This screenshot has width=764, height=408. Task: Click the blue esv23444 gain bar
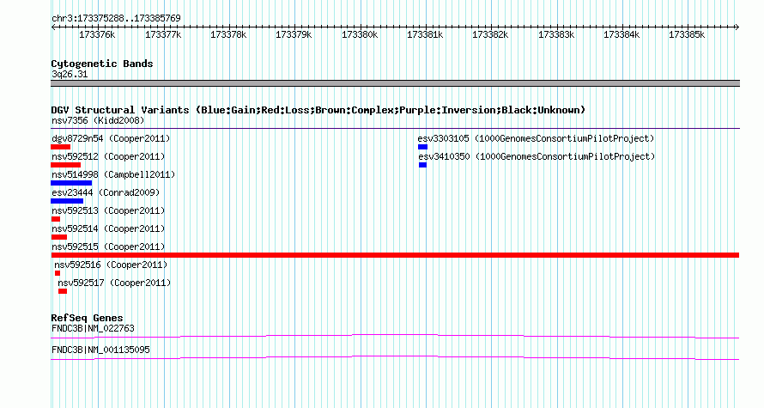pyautogui.click(x=67, y=201)
